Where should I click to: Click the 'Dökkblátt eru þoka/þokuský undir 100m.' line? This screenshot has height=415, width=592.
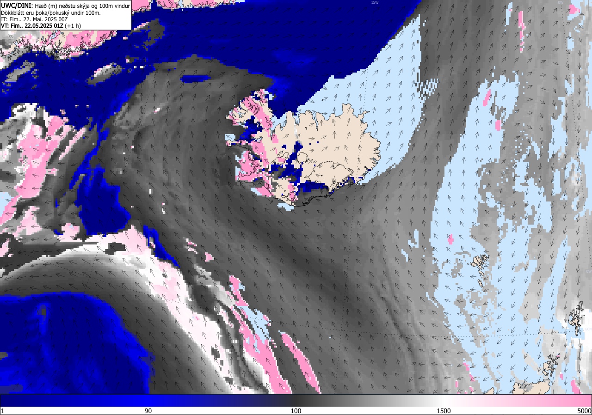tap(51, 12)
